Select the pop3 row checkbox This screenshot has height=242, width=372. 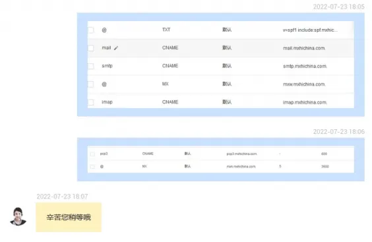(92, 154)
